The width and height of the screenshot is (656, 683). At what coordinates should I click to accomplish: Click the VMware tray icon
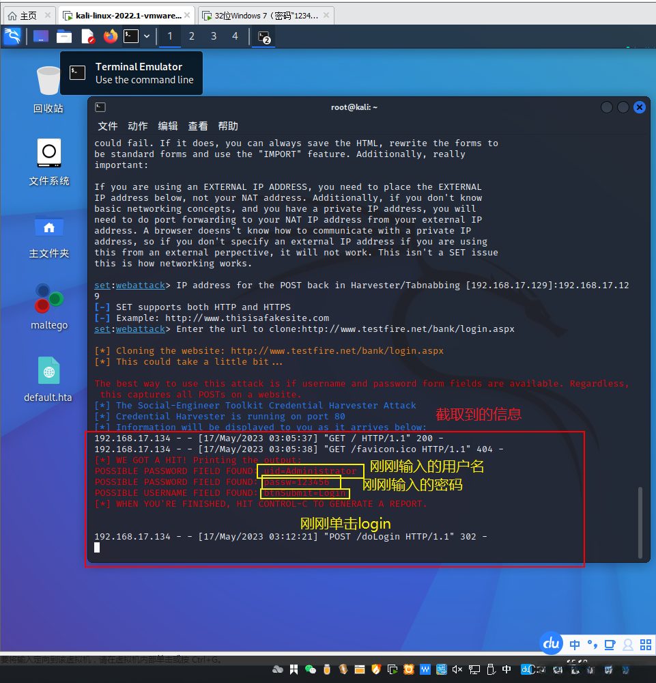(393, 669)
